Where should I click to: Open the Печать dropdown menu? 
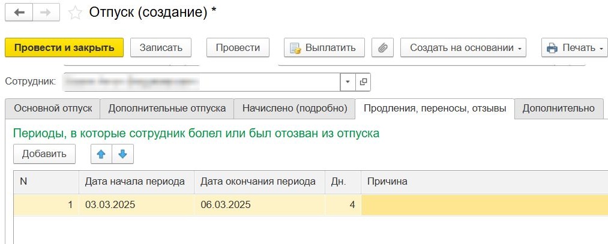tap(574, 47)
